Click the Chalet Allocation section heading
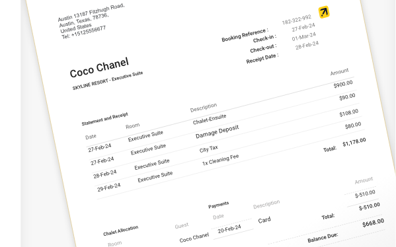 point(121,230)
